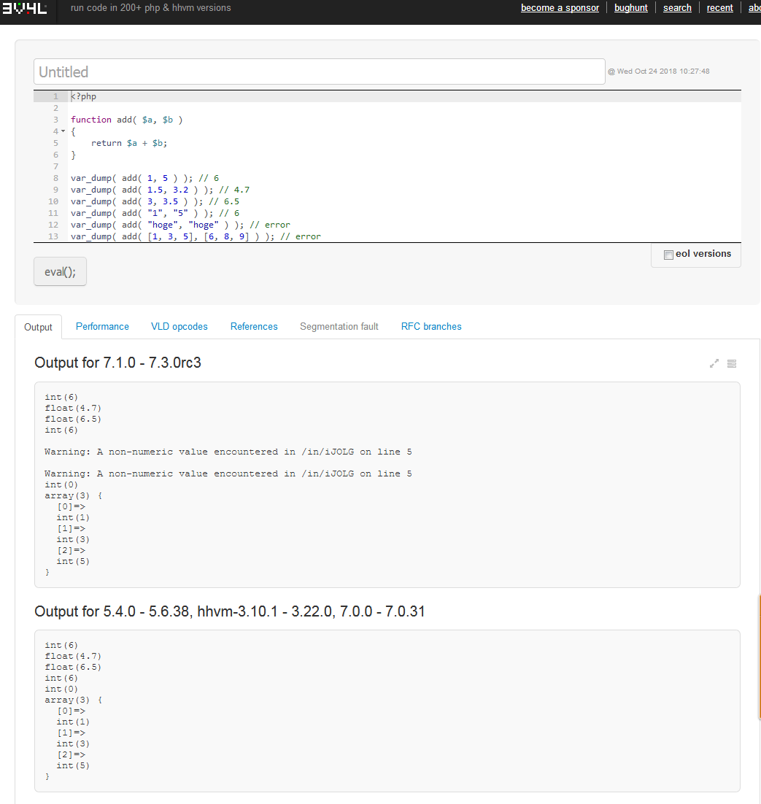Focus the Untitled title field

tap(319, 71)
